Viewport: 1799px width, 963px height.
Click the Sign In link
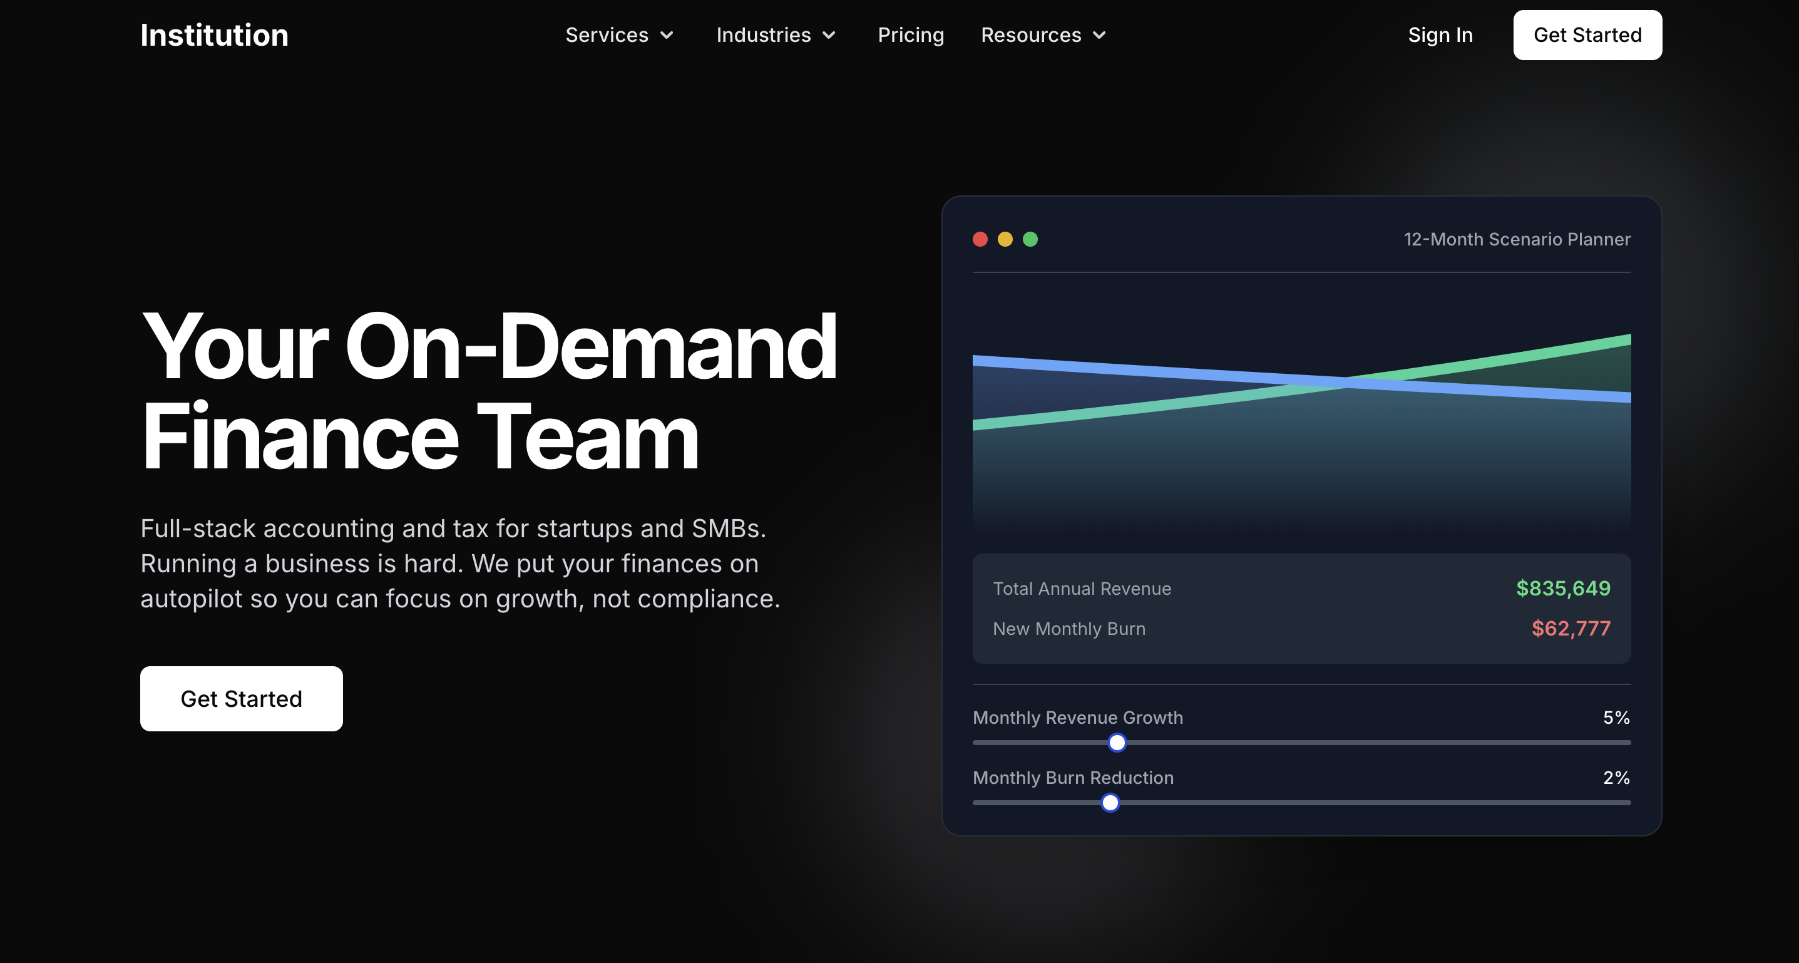tap(1440, 35)
